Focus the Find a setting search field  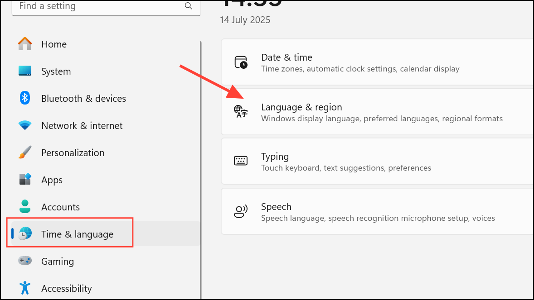[x=100, y=6]
